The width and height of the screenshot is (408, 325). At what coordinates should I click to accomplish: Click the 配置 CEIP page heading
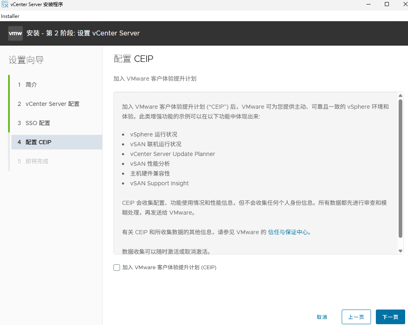tap(133, 59)
